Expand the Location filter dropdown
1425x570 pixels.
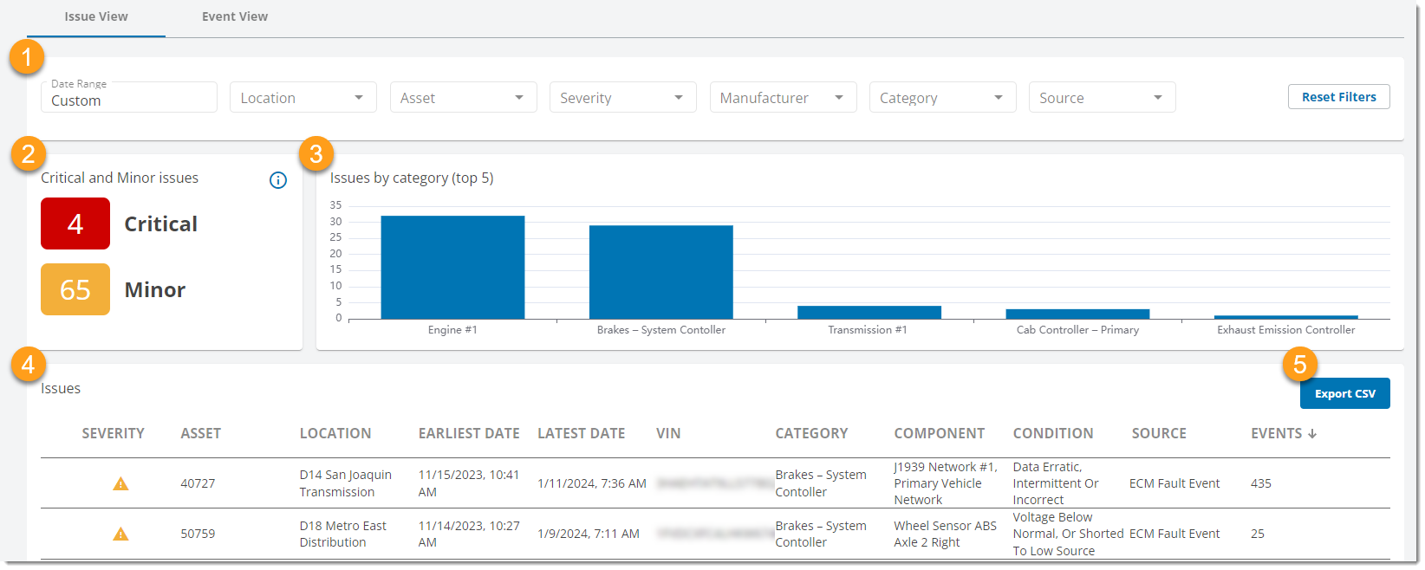[303, 97]
